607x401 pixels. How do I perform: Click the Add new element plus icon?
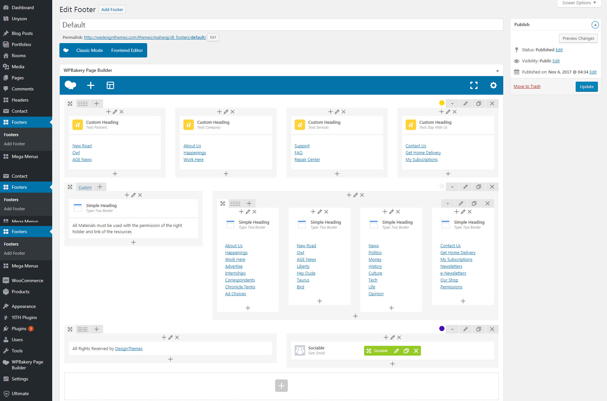[x=91, y=86]
